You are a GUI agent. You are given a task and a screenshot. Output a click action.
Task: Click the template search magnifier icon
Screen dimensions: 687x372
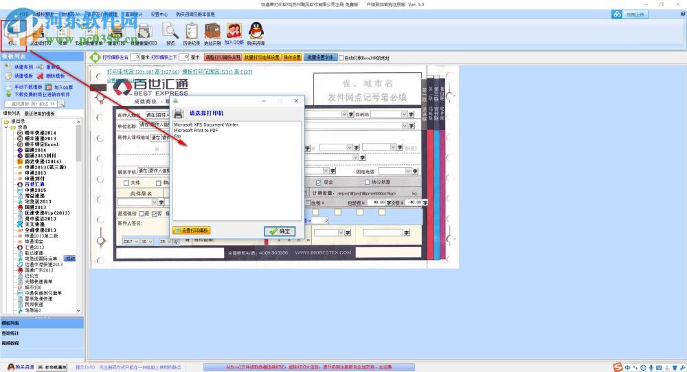[x=61, y=104]
